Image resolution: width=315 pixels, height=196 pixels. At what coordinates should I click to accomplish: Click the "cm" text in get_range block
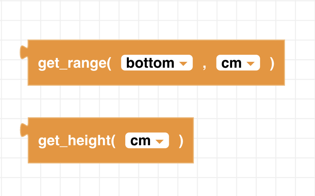pos(231,63)
